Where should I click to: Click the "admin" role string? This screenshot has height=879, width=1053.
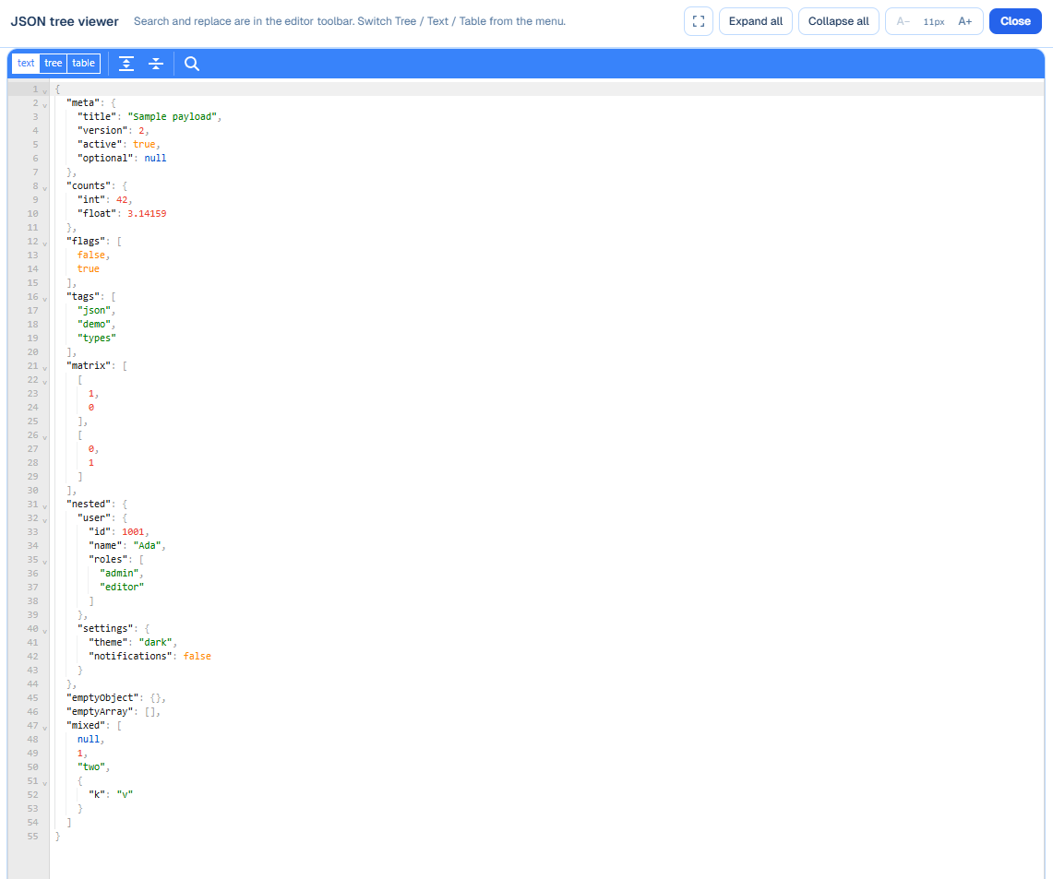pos(119,573)
